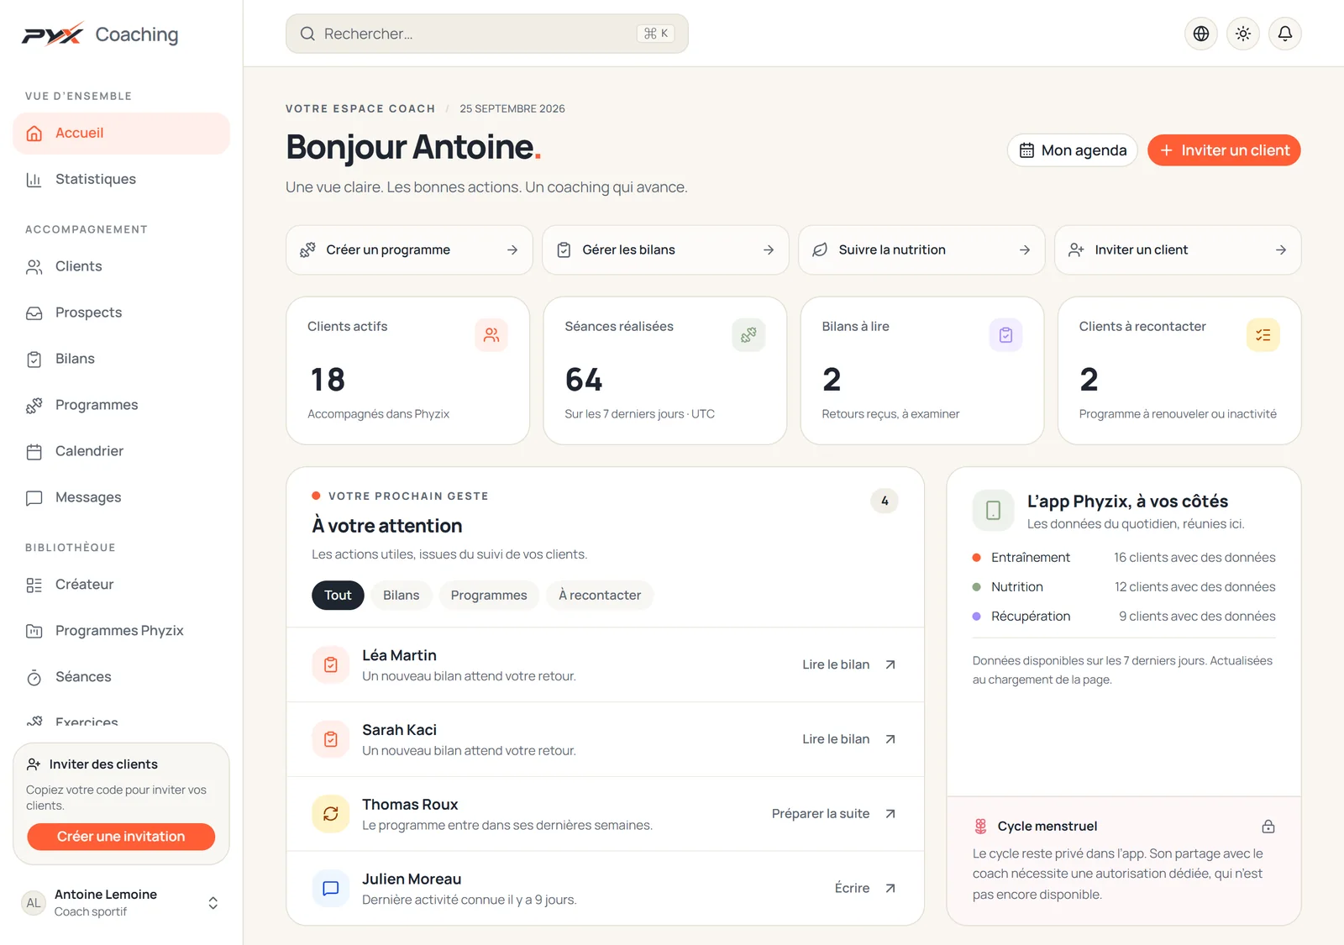Click Préparer la suite for Thomas Roux
The image size is (1344, 945).
(x=834, y=814)
